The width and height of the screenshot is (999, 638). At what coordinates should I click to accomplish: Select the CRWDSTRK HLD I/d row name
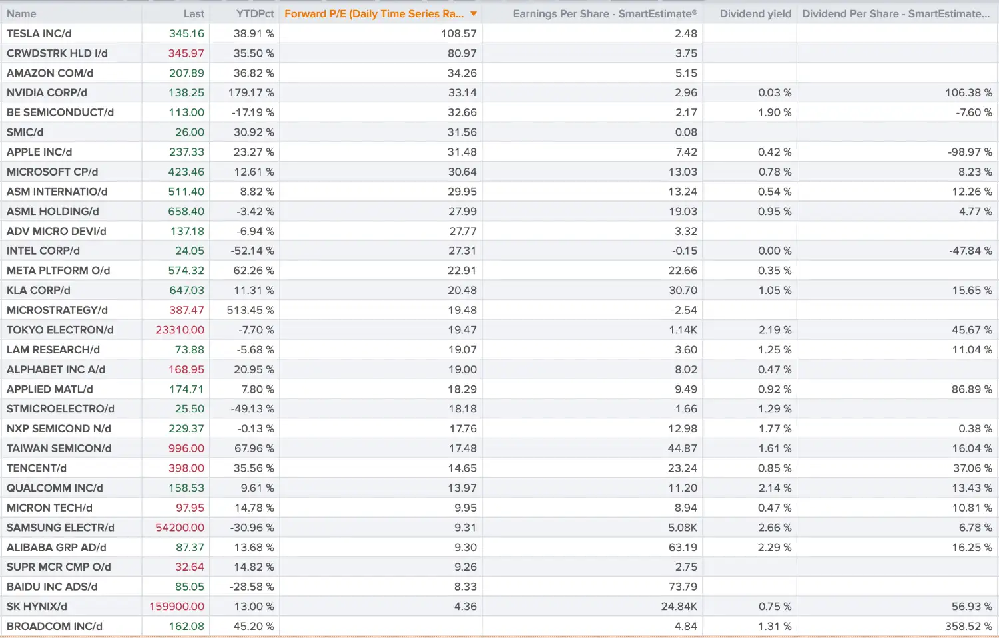tap(57, 53)
